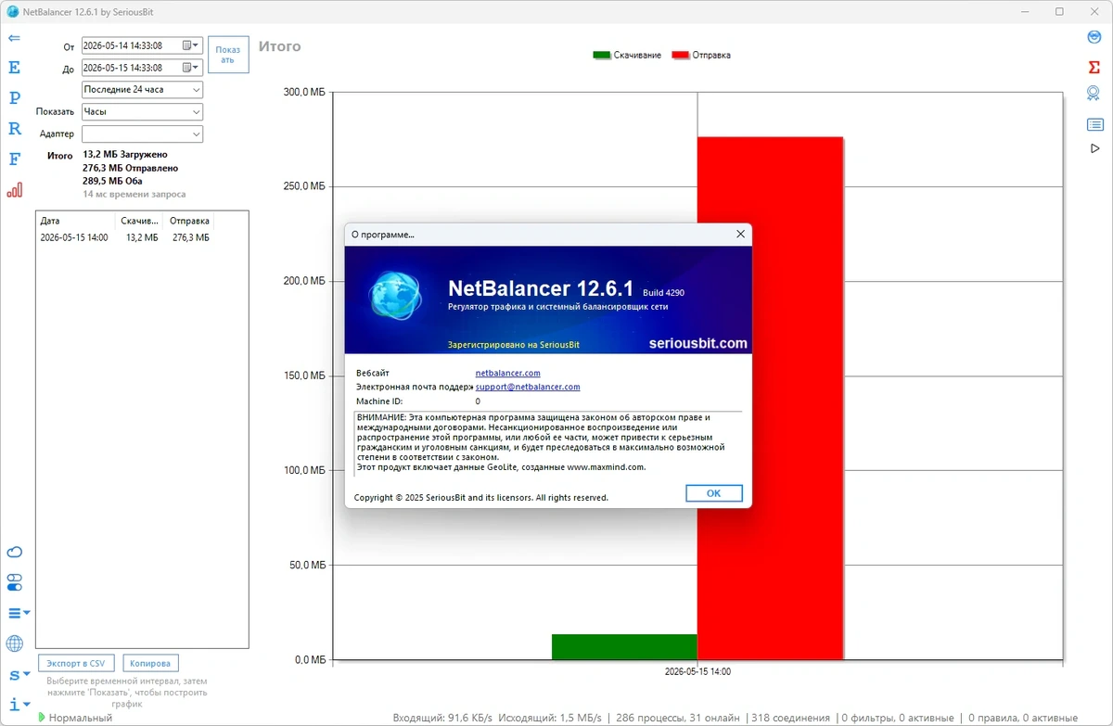Click the seriousbit.com banner text

(x=697, y=343)
